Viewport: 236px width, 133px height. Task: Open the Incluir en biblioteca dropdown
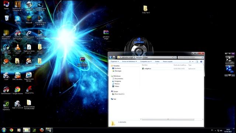pos(129,62)
